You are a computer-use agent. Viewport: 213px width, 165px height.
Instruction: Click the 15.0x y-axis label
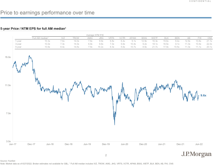coord(8,57)
